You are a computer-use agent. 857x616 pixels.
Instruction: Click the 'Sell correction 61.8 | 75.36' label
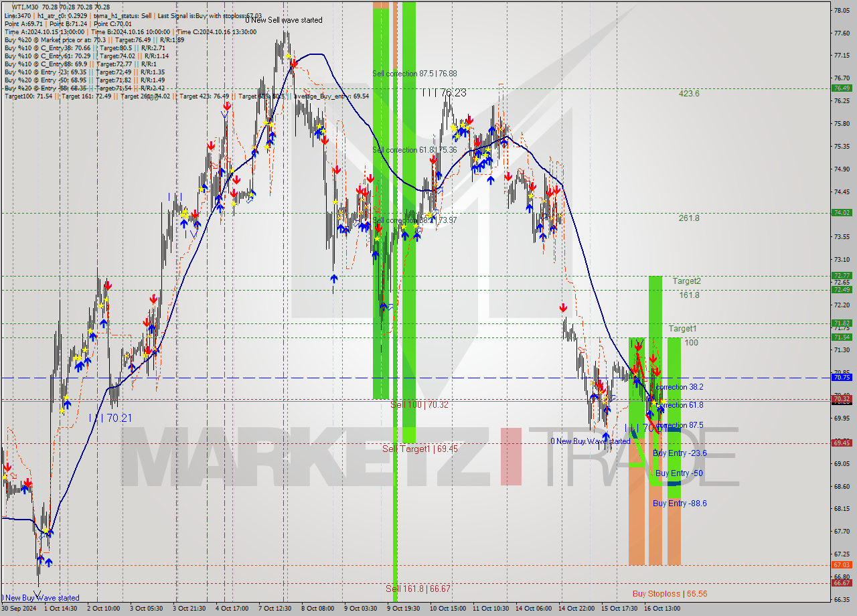coord(415,150)
